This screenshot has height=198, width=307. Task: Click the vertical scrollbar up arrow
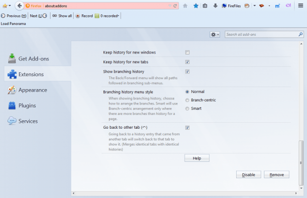301,44
